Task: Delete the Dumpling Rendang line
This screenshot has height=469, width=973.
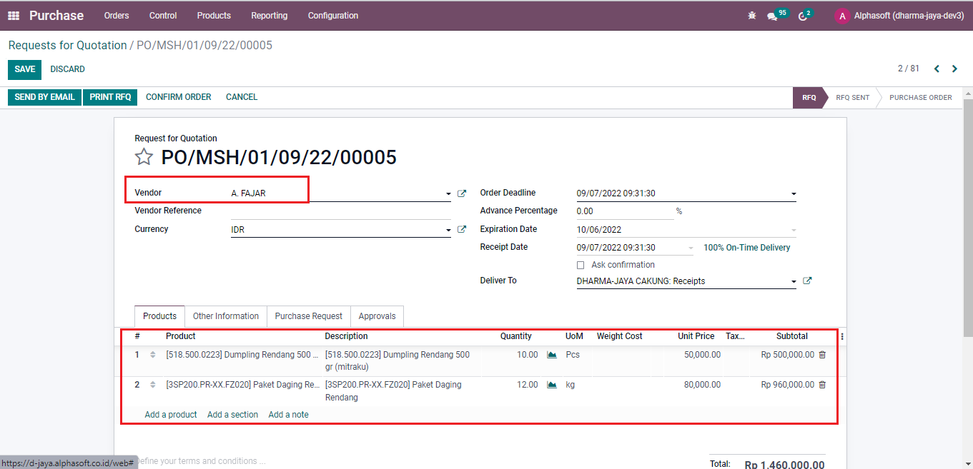Action: (822, 355)
